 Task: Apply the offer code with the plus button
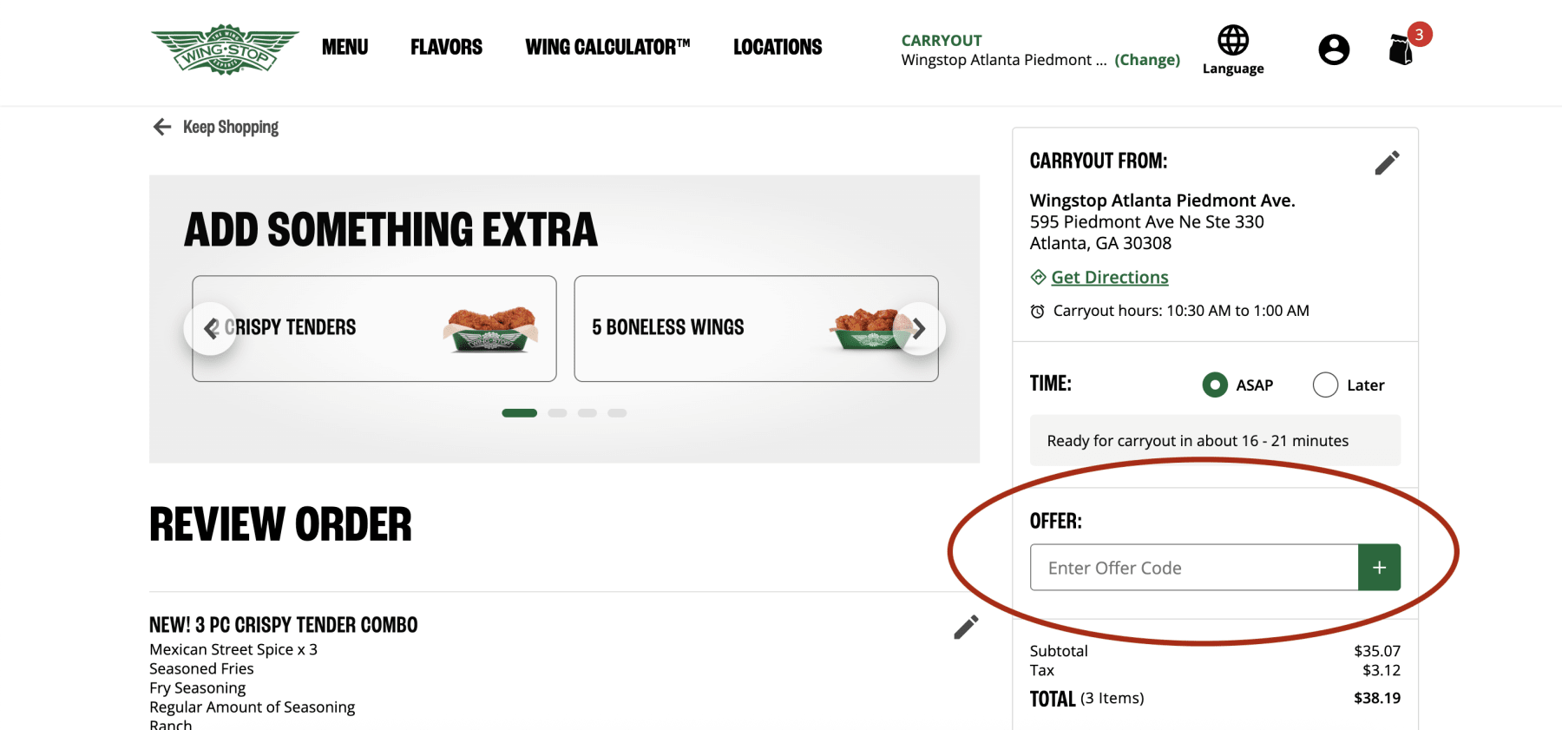[1378, 567]
